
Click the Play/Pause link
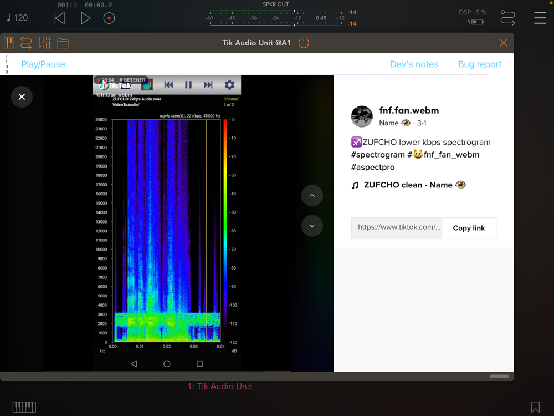tap(43, 64)
